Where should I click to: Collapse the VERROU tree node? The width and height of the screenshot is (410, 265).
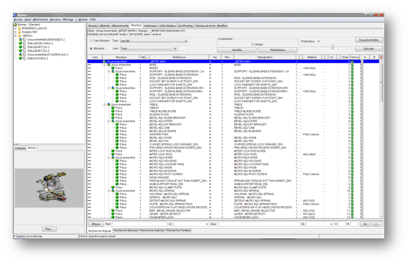click(x=15, y=36)
